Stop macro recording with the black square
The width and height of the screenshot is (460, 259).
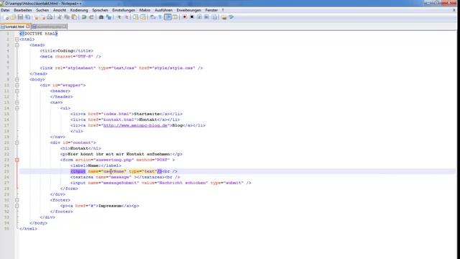coord(192,17)
